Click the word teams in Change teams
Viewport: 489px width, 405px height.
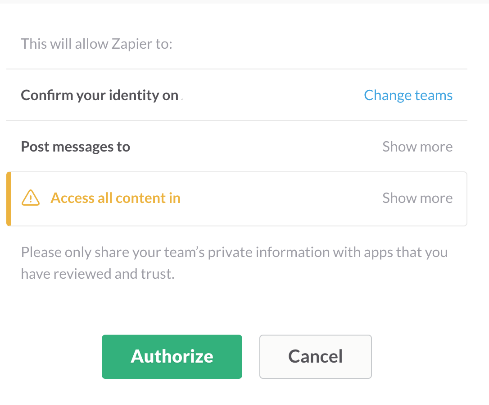[434, 95]
